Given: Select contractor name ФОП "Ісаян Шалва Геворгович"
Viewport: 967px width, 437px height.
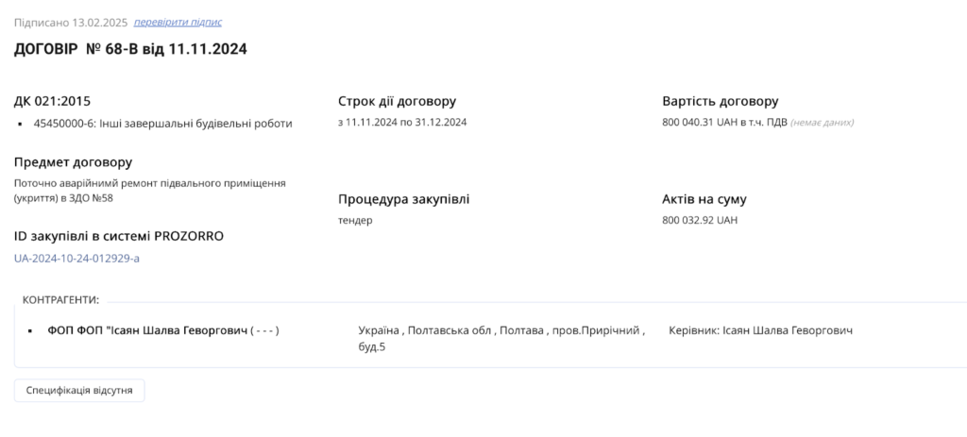Looking at the screenshot, I should coord(162,331).
